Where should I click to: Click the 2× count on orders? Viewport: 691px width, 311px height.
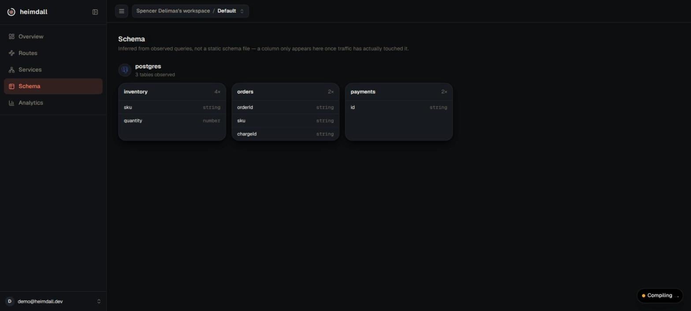(x=331, y=92)
